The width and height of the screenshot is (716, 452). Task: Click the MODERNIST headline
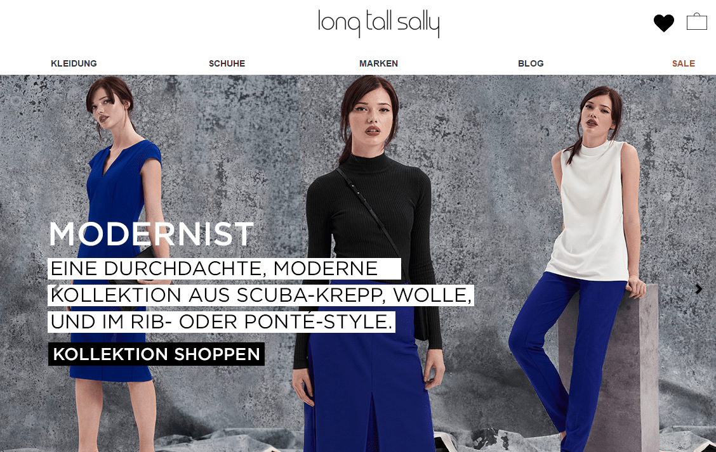point(151,234)
